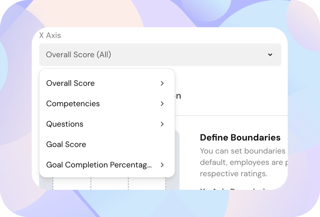
Task: Click the 'respective ratings.' text line
Action: [x=233, y=174]
